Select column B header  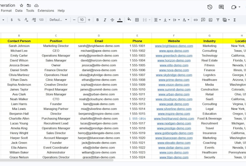point(19,35)
